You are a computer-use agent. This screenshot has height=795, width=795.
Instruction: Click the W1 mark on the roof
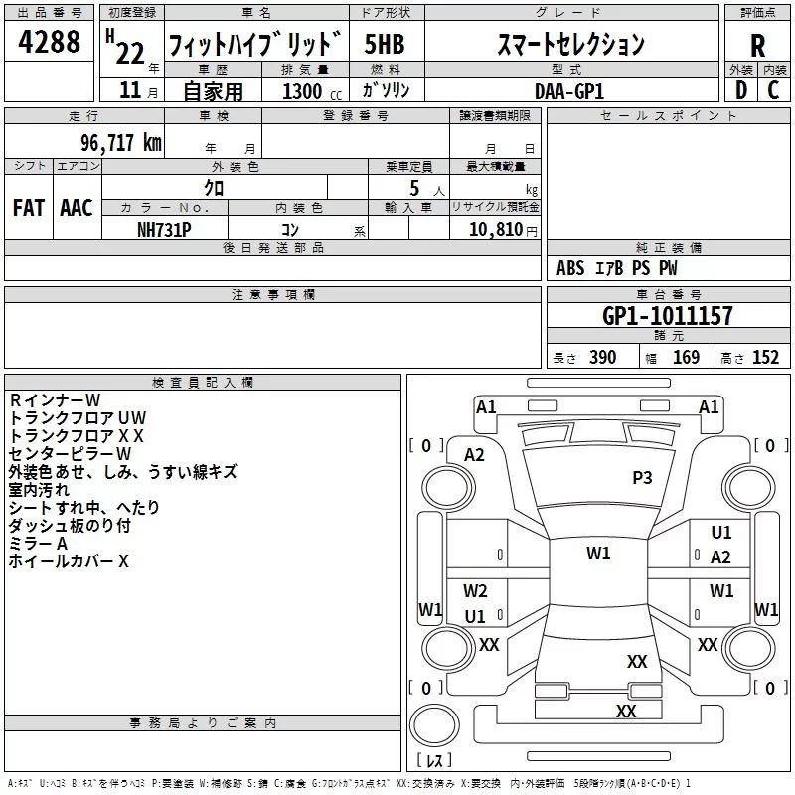[598, 554]
